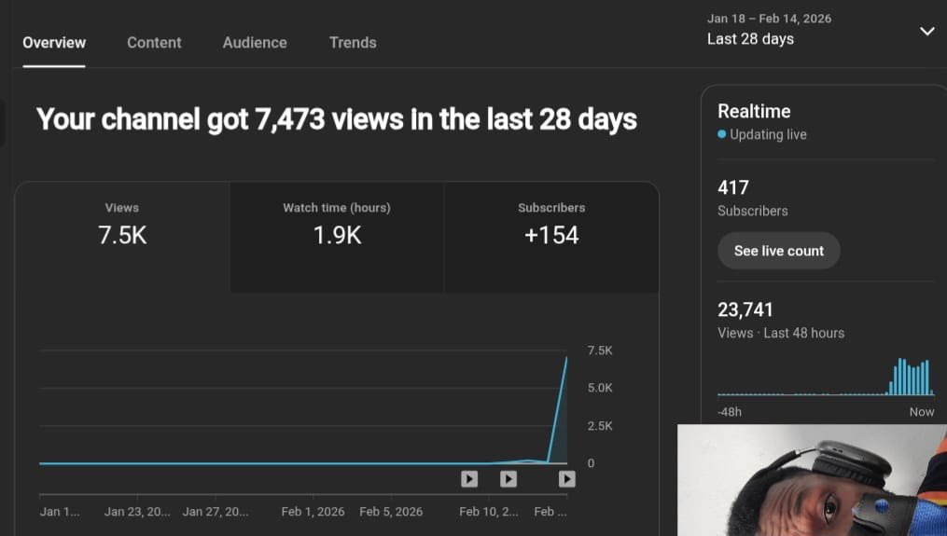Click the 417 subscribers realtime count
This screenshot has height=536, width=947.
(x=733, y=187)
